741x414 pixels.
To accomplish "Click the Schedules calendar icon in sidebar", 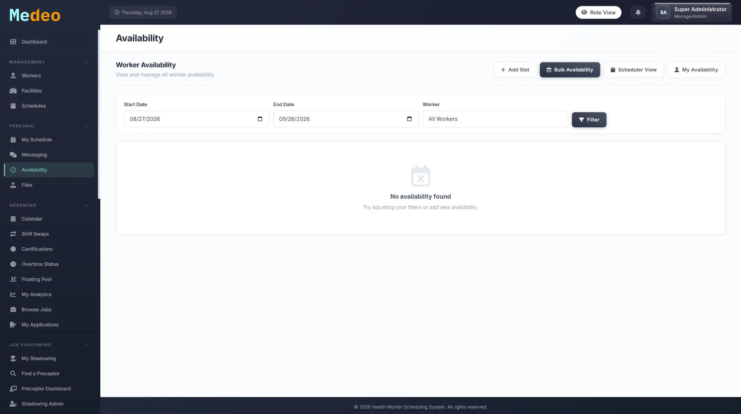I will [x=13, y=106].
